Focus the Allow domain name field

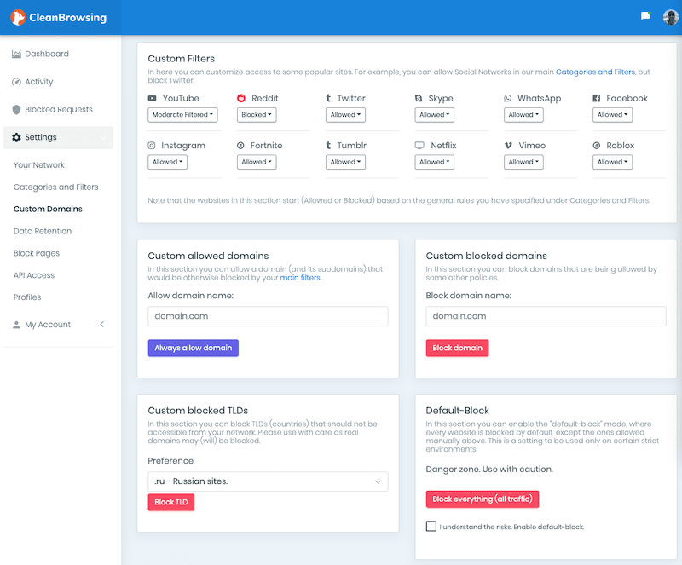point(268,316)
